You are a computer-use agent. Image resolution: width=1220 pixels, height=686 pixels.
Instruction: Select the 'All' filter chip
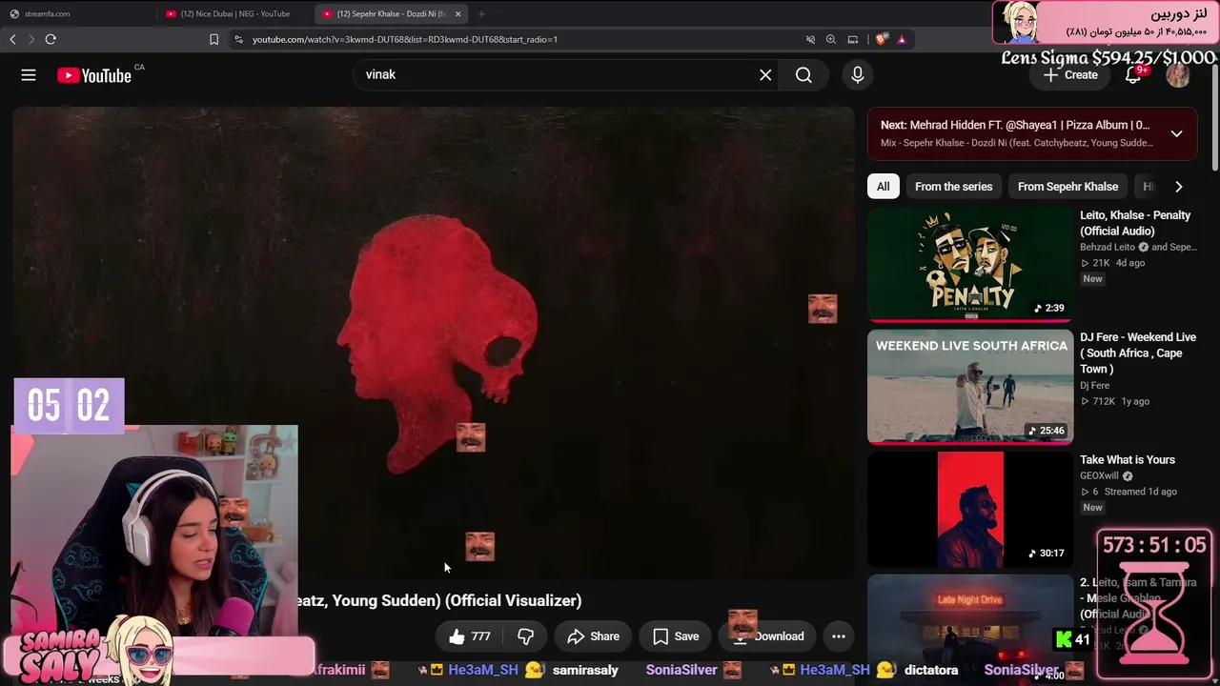point(883,187)
